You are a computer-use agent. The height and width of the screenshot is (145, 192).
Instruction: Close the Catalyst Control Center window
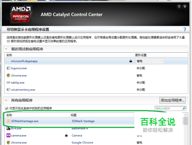coord(185,7)
